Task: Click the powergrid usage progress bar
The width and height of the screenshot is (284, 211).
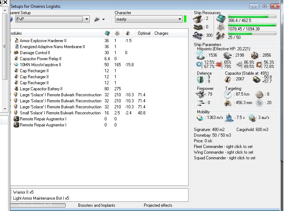Action: [252, 25]
